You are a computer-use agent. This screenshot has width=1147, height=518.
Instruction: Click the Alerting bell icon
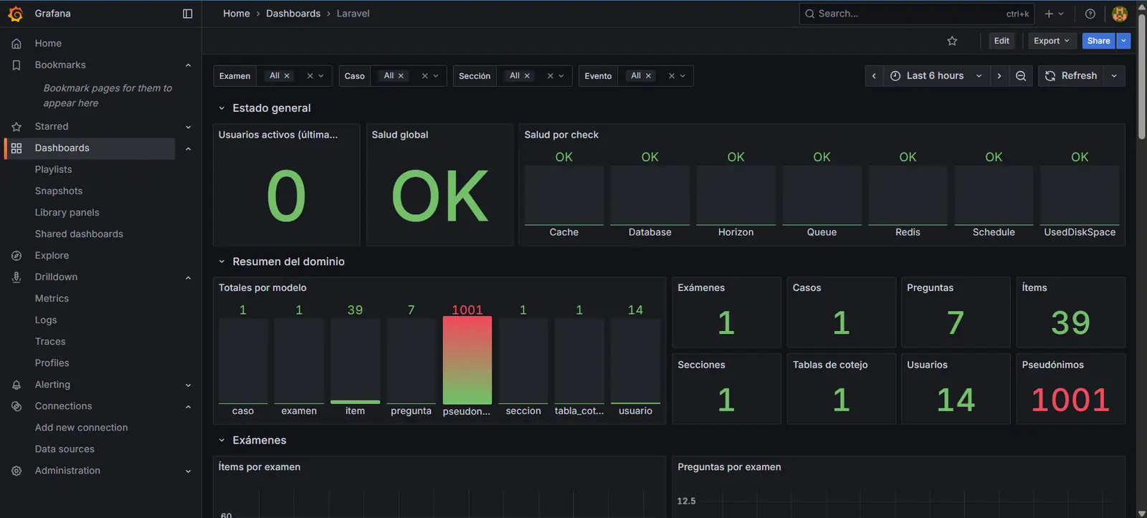[x=16, y=385]
